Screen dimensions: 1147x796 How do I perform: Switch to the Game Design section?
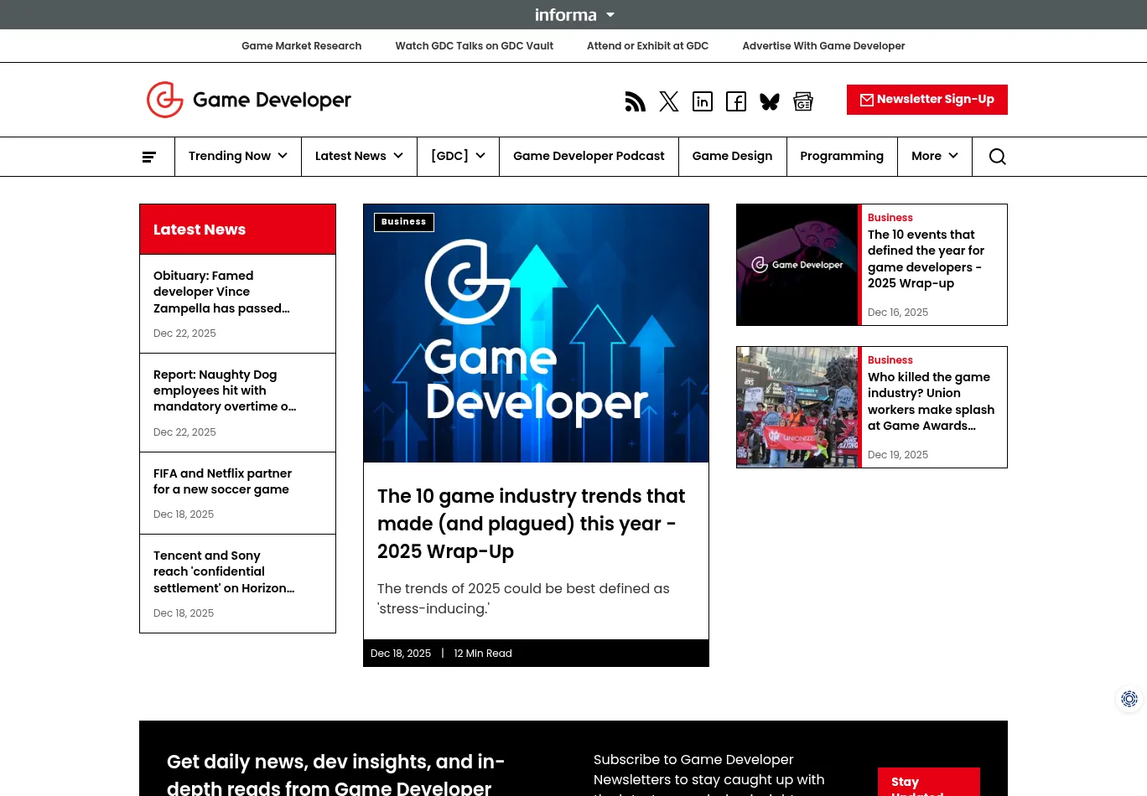click(732, 156)
